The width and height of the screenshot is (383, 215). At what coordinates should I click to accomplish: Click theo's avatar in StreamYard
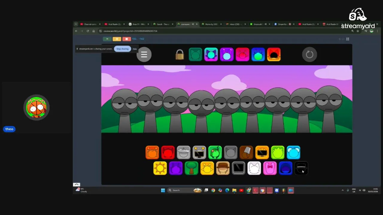[37, 107]
